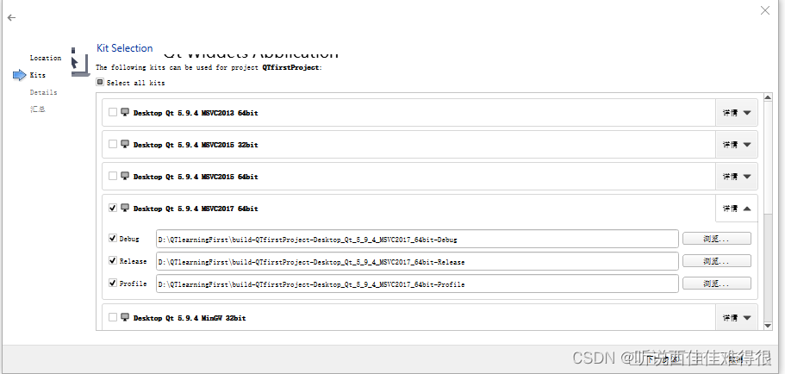Click the back arrow in the wizard
This screenshot has width=785, height=374.
click(x=11, y=17)
